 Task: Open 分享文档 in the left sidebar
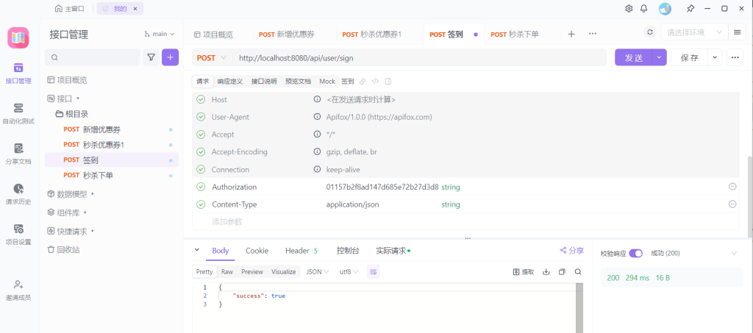18,153
